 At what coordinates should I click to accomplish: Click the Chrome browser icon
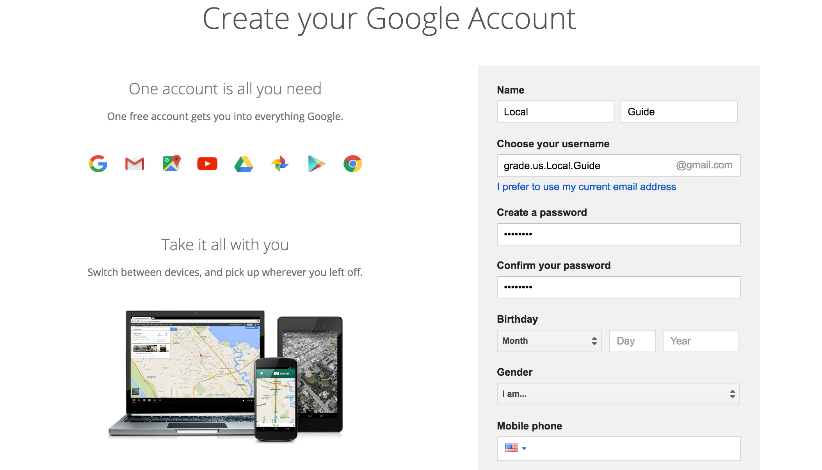tap(353, 164)
